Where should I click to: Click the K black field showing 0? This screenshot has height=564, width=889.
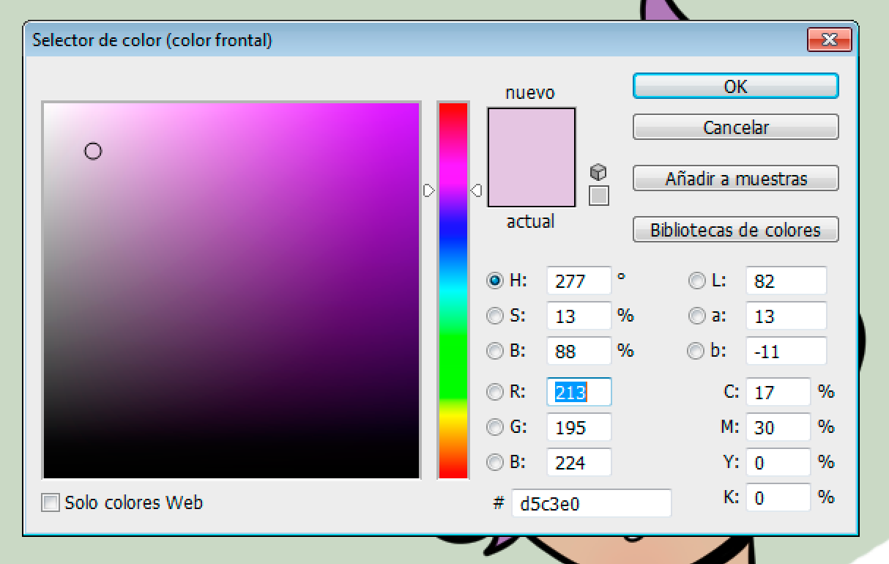pos(778,498)
